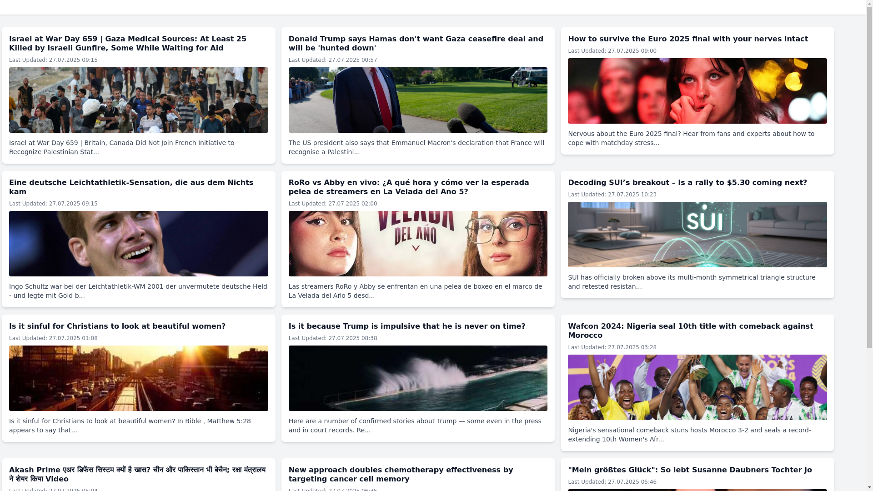Click 'Last Updated: 27.07.2025 02:00' timestamp
873x491 pixels.
click(333, 204)
